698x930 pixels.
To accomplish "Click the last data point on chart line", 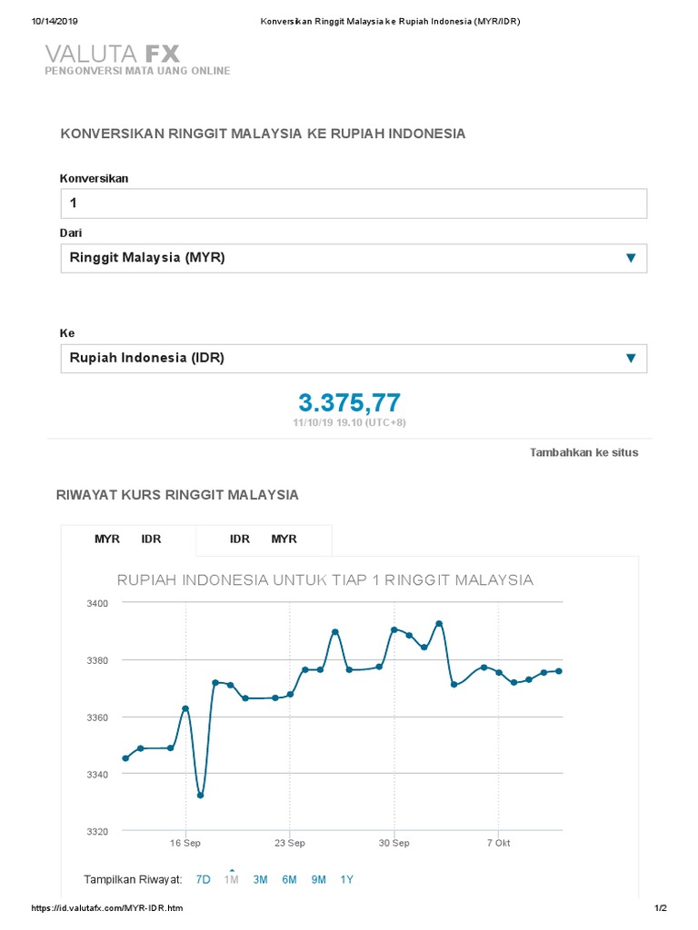I will pos(559,671).
